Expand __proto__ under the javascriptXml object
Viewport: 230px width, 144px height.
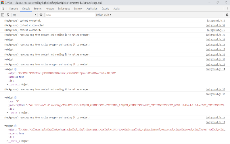coord(7,113)
